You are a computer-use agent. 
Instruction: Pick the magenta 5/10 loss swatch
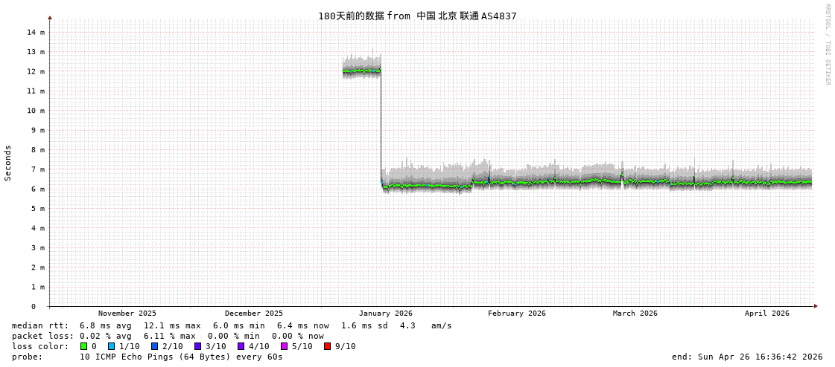tap(284, 346)
